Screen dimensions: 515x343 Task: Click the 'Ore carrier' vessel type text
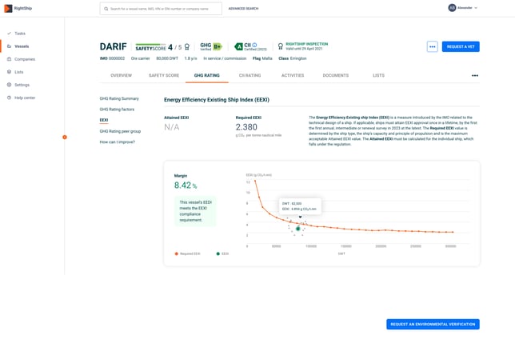pyautogui.click(x=140, y=58)
